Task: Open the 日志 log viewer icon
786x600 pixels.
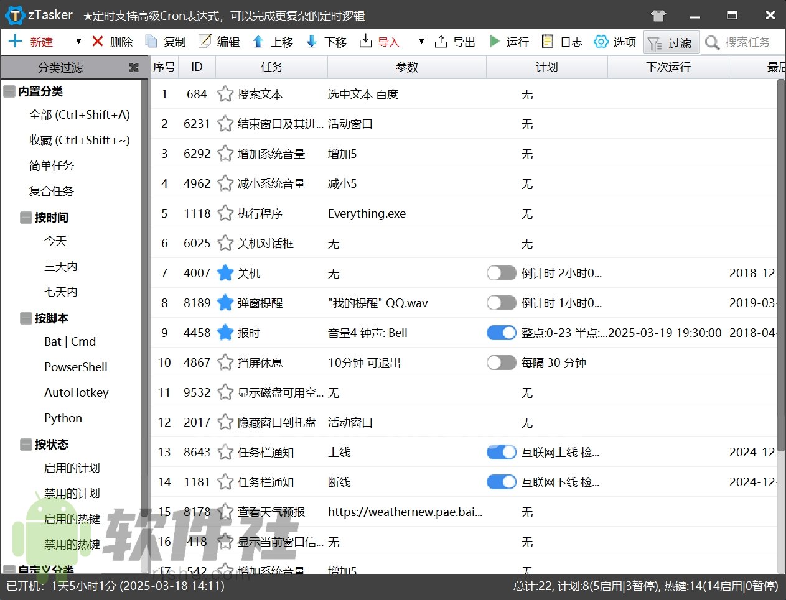Action: 548,42
